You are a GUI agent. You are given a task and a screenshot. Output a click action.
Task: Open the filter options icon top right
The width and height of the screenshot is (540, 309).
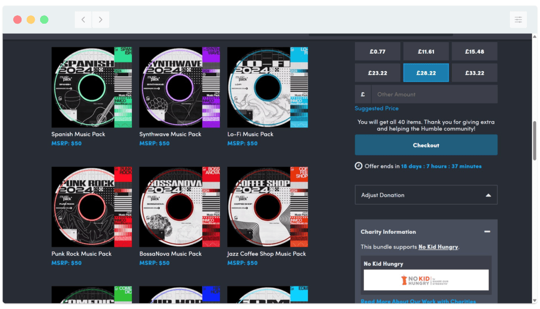pos(518,19)
